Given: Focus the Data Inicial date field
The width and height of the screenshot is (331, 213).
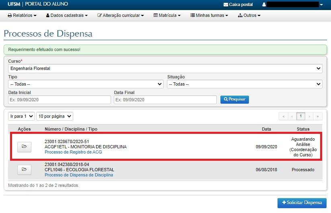Looking at the screenshot, I should [59, 100].
